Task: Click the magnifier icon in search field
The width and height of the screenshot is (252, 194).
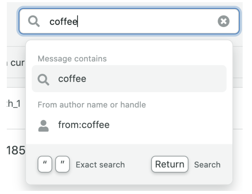Action: (33, 21)
